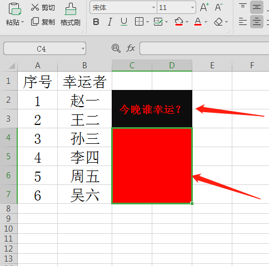269x266 pixels.
Task: Toggle Underline formatting
Action: pos(124,22)
